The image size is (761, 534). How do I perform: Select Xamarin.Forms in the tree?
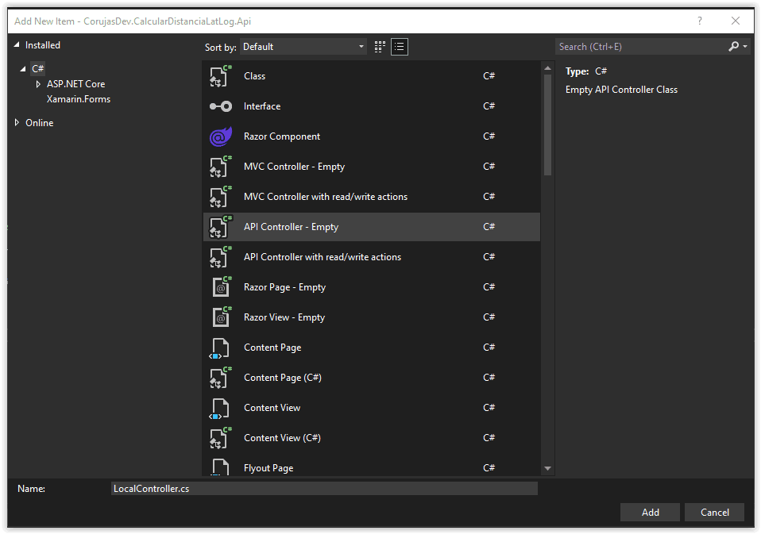coord(79,99)
